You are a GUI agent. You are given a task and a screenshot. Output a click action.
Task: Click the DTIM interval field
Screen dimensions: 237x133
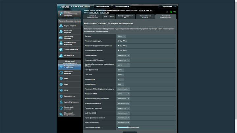click(x=121, y=79)
